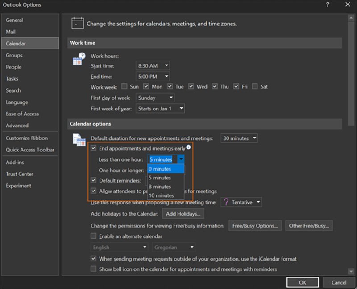Image resolution: width=357 pixels, height=289 pixels.
Task: Open the default duration 30 minutes dropdown
Action: (x=239, y=138)
